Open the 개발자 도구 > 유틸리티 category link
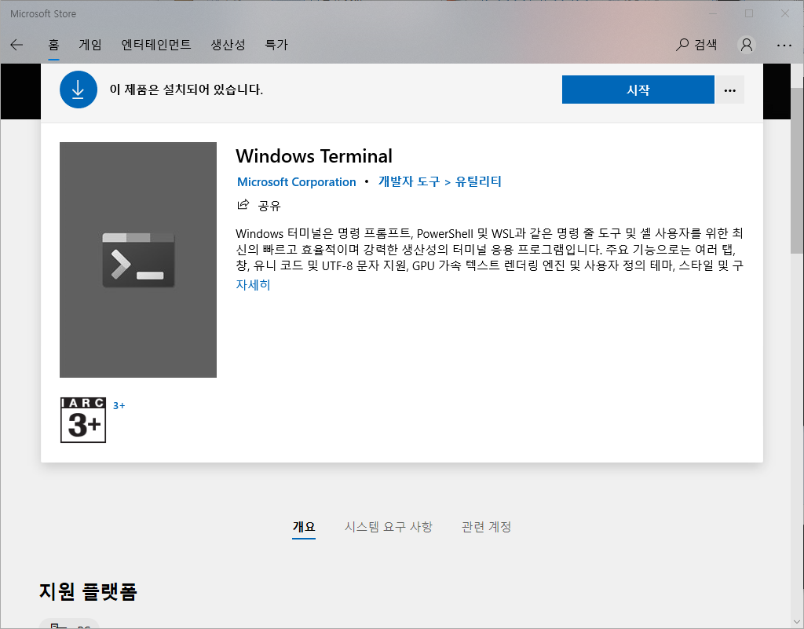 (x=440, y=181)
